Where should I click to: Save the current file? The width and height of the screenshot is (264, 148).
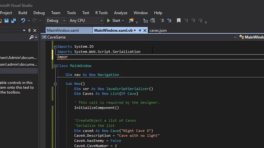(x=7, y=21)
